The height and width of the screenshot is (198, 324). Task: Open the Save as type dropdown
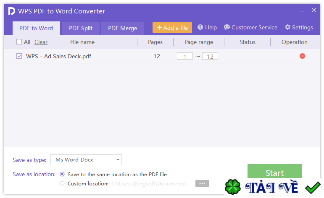[x=86, y=160]
